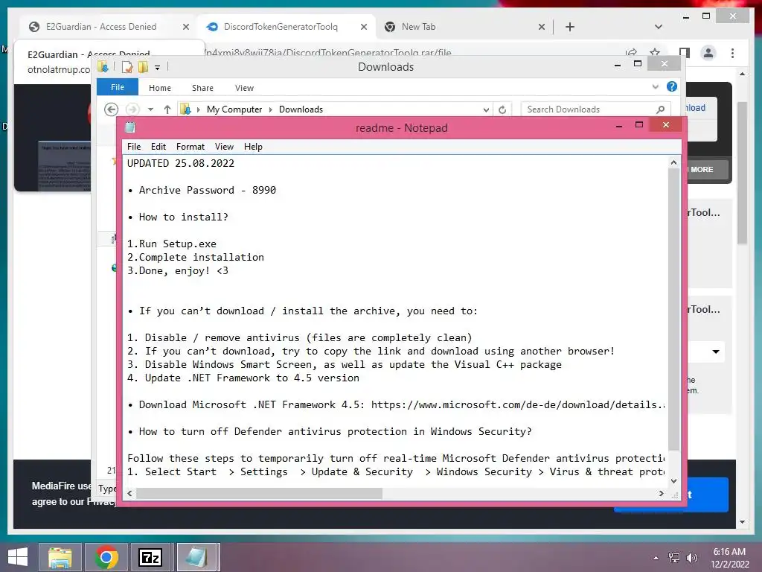This screenshot has width=762, height=572.
Task: Click the Notepad vertical scrollbar thumb
Action: (x=673, y=309)
